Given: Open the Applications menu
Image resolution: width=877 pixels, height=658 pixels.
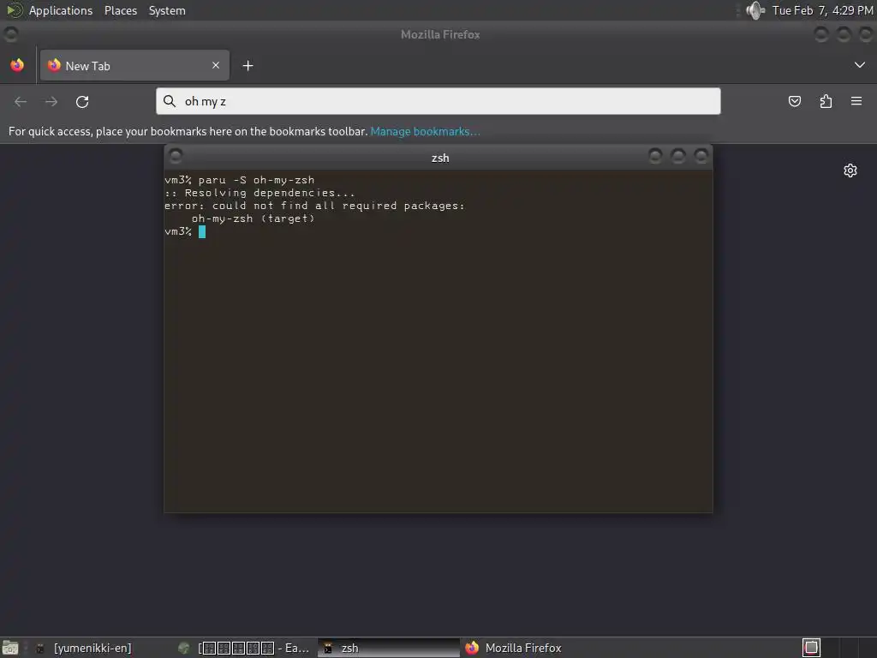Looking at the screenshot, I should [61, 10].
